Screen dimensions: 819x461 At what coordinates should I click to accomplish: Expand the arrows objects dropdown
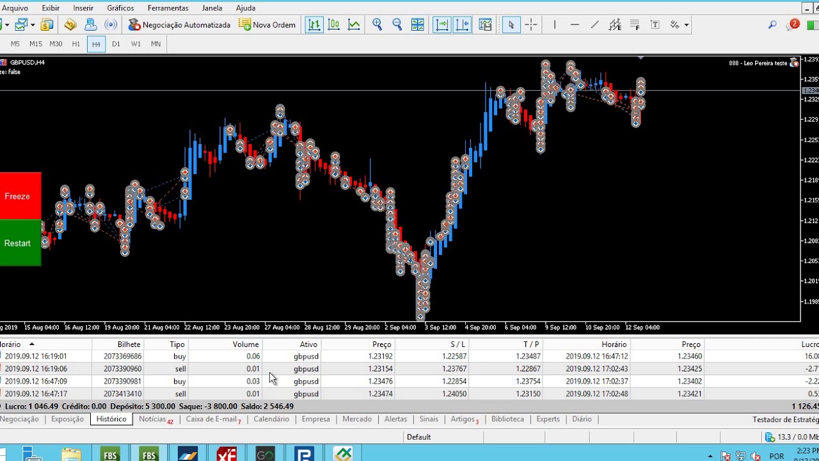686,25
